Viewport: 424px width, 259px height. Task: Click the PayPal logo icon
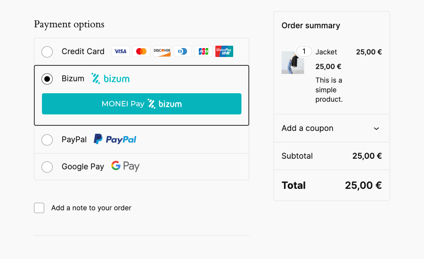[x=115, y=139]
